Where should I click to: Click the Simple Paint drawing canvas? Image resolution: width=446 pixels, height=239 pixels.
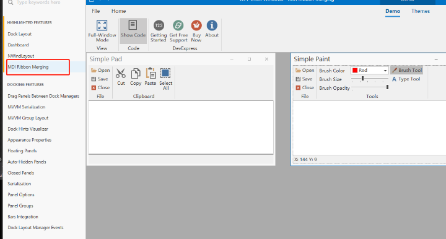tap(369, 128)
